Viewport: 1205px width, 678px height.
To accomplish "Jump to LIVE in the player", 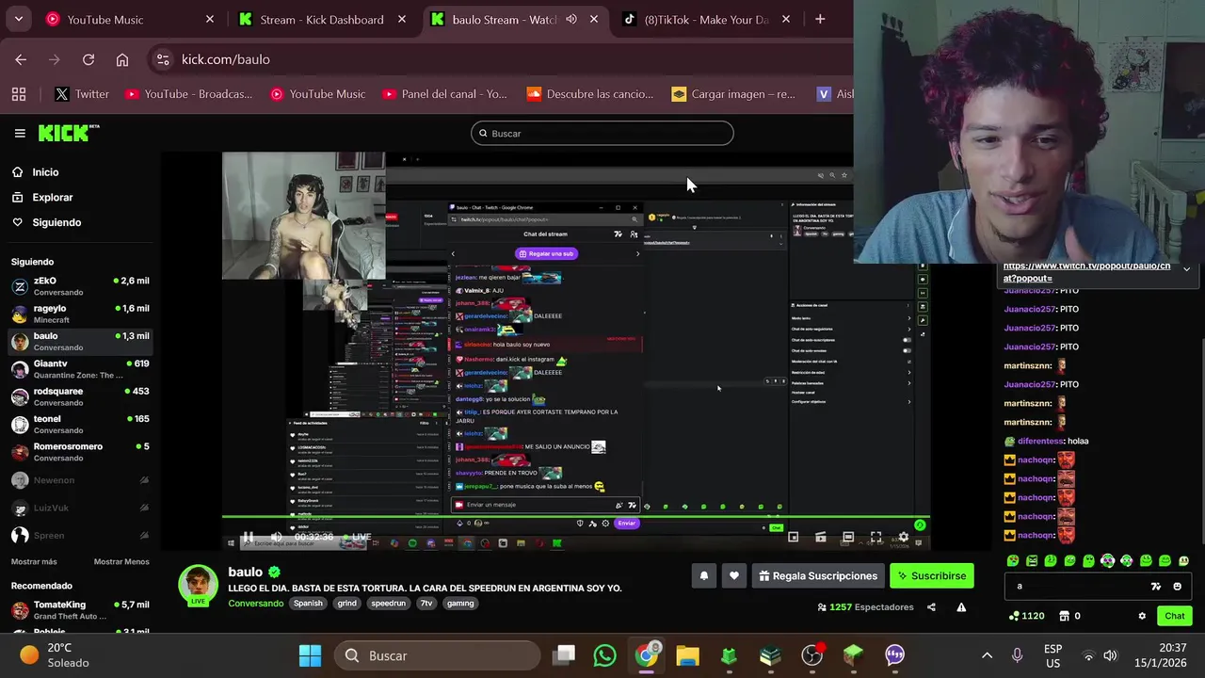I will click(356, 537).
